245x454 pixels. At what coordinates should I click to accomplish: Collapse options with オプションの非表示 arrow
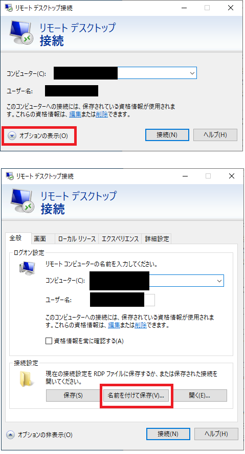[x=11, y=435]
